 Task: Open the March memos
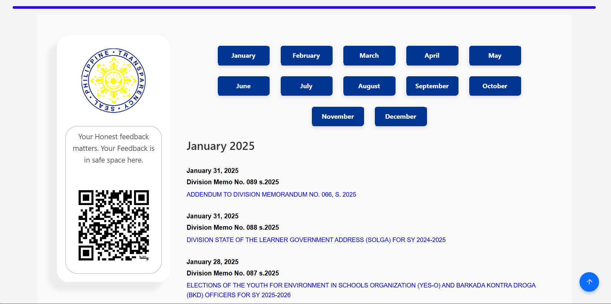369,55
